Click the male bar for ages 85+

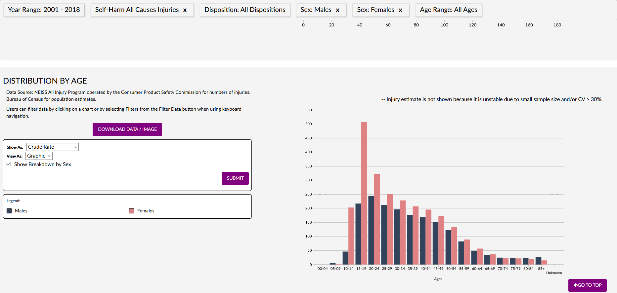(538, 261)
